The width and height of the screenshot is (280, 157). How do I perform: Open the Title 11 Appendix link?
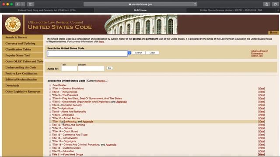point(88,122)
